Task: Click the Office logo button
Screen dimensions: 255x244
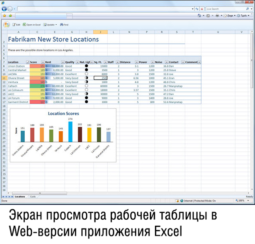Action: pyautogui.click(x=7, y=25)
